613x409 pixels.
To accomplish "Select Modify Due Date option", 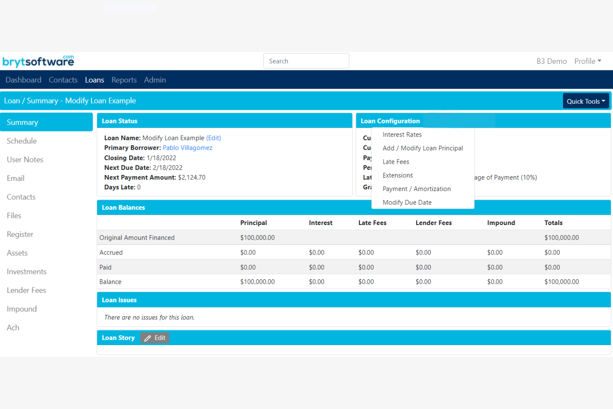I will (x=407, y=202).
